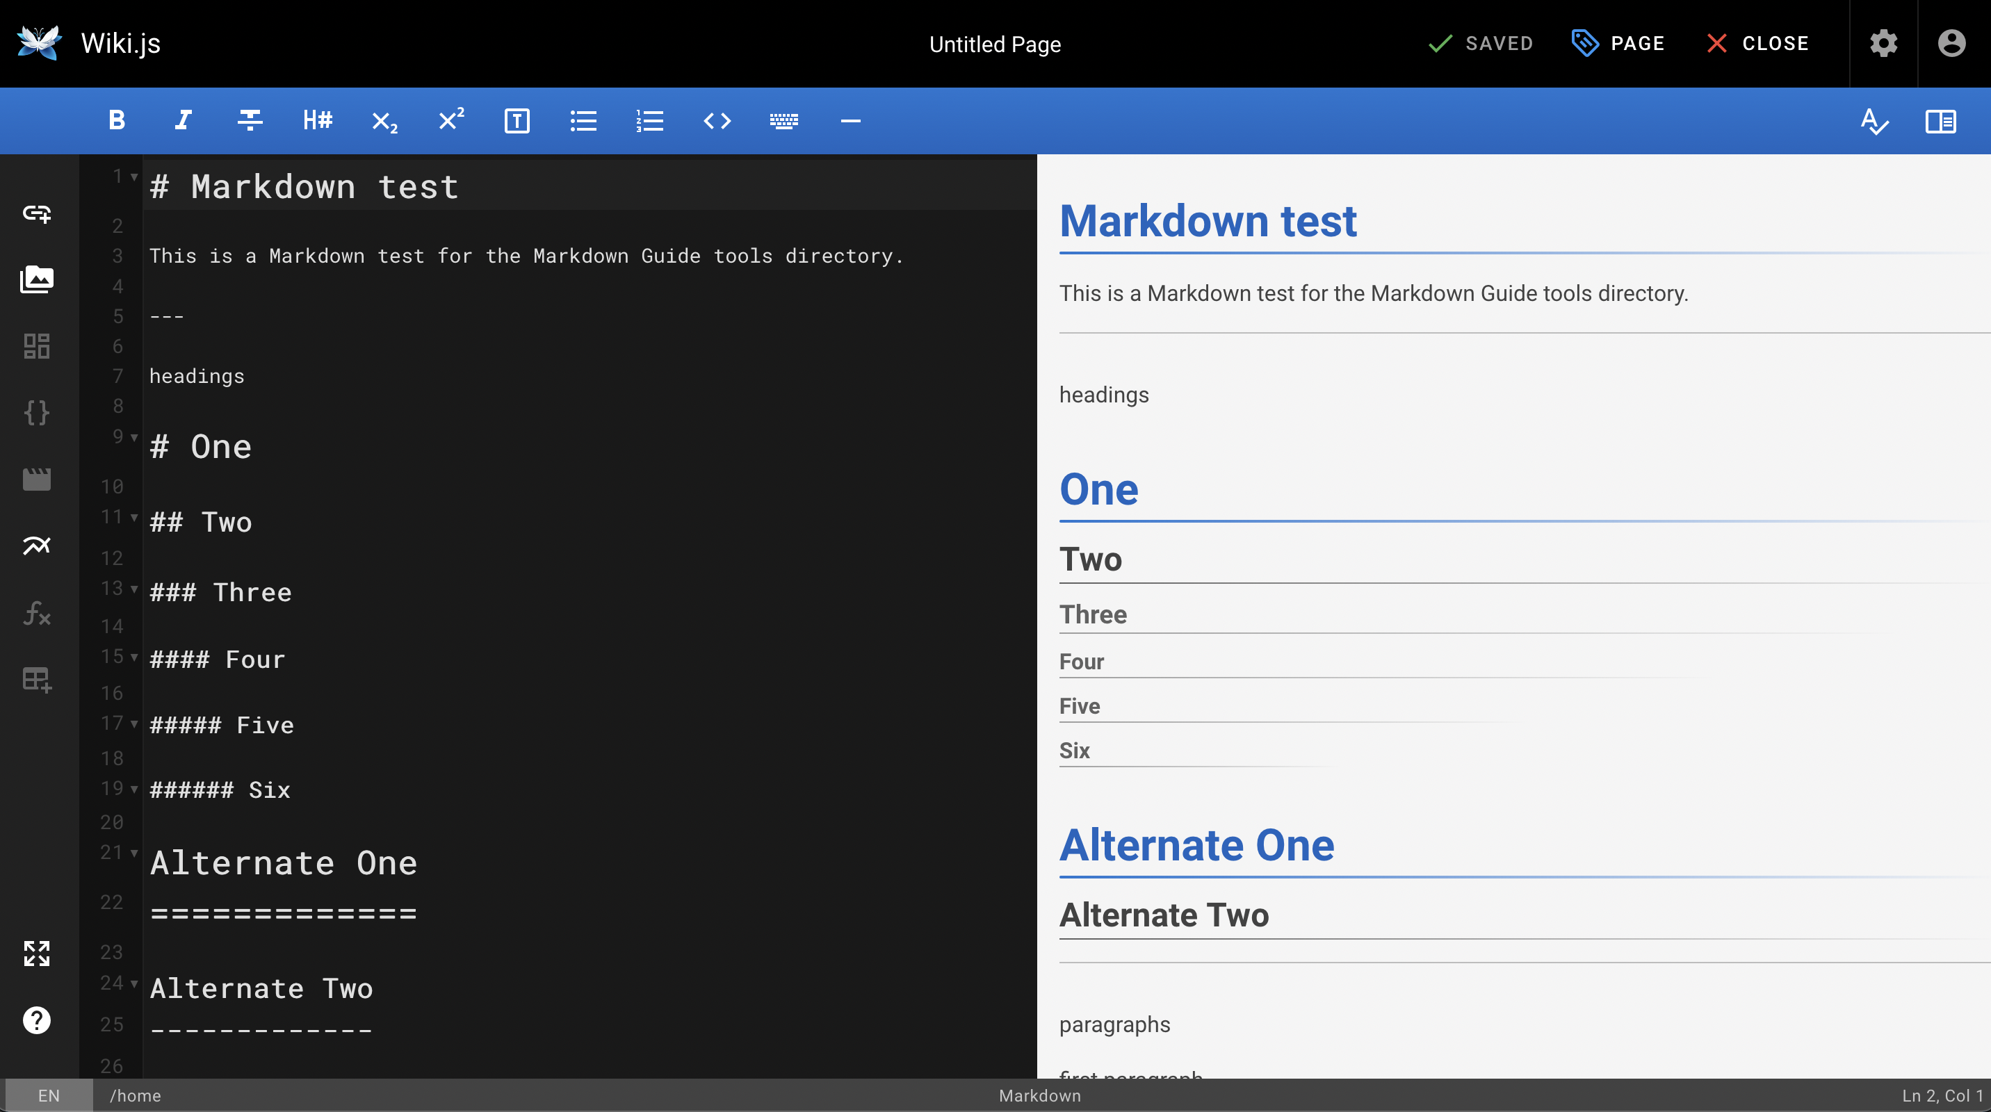Click CLOSE page editor button
Viewport: 1991px width, 1112px height.
click(1757, 44)
